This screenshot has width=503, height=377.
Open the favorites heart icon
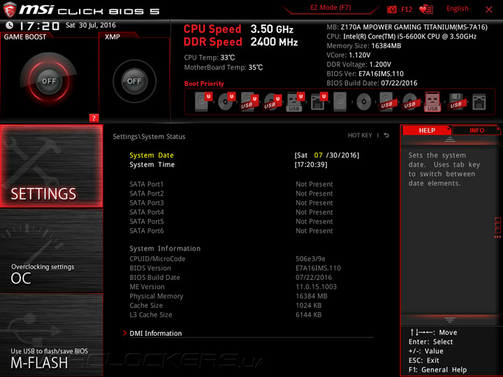[x=426, y=9]
